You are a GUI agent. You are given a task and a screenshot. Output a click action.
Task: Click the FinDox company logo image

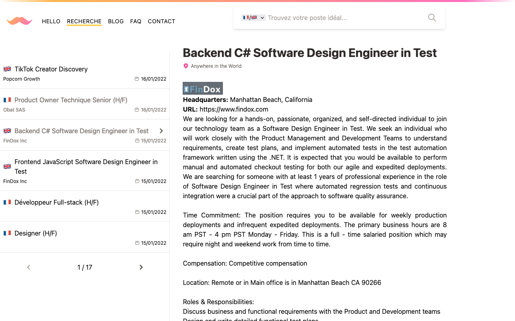point(202,88)
